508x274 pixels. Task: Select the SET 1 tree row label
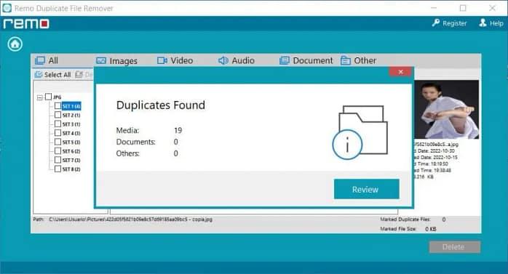tap(71, 106)
